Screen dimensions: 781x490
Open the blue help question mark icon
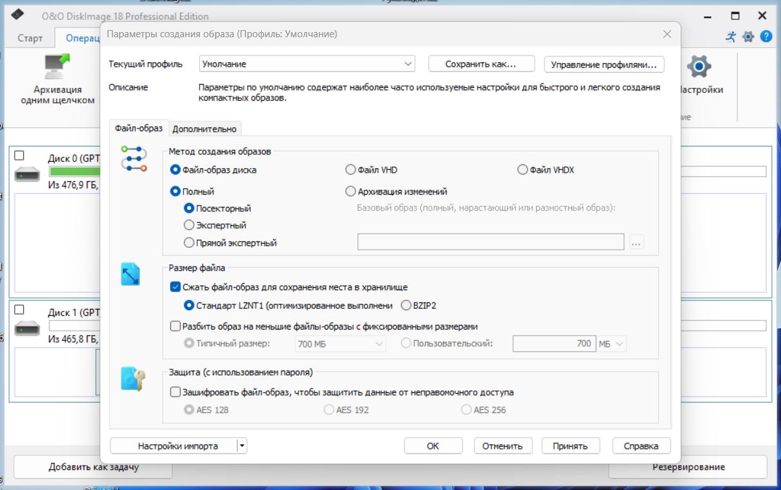click(x=766, y=37)
